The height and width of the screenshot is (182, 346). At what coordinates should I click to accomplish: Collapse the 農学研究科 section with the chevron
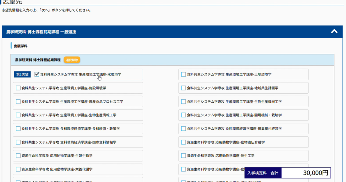pyautogui.click(x=334, y=31)
